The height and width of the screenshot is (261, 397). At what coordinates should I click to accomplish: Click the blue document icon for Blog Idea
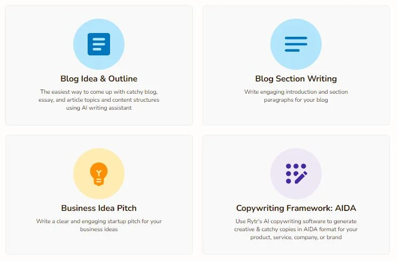(99, 44)
